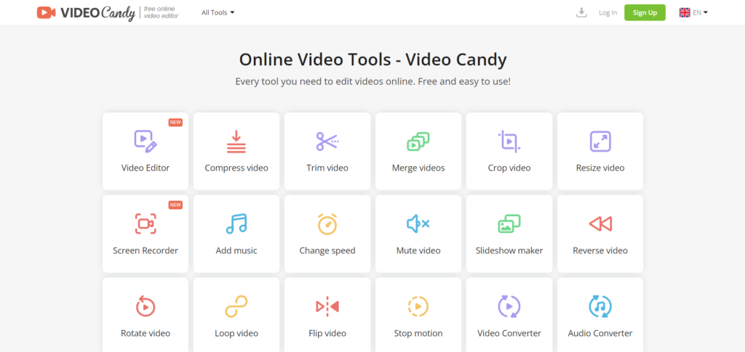Viewport: 745px width, 352px height.
Task: Click the NEW badge on Video Editor
Action: click(x=176, y=122)
